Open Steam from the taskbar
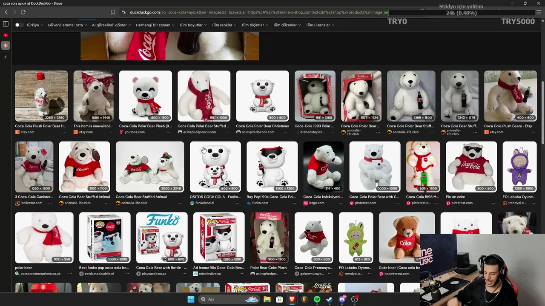Viewport: 545px width, 306px height. point(329,299)
